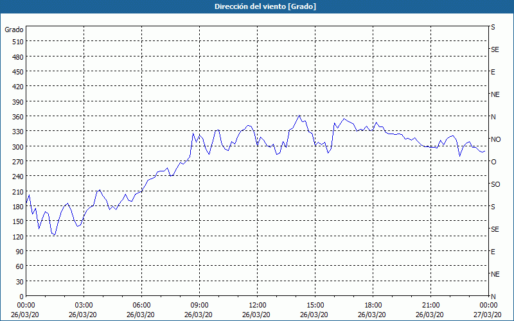The height and width of the screenshot is (321, 514).
Task: Select the 480 degree axis label
Action: [19, 57]
